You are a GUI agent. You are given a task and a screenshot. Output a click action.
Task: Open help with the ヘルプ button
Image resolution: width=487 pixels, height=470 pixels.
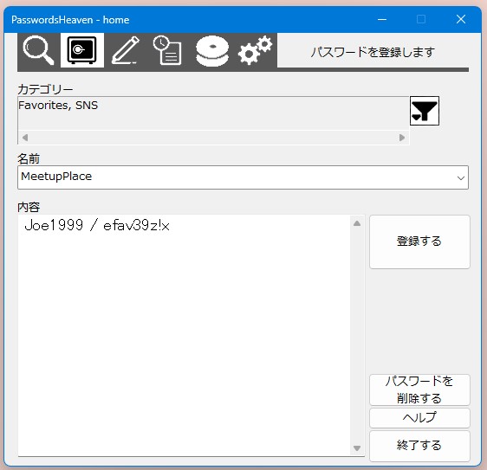pos(419,418)
